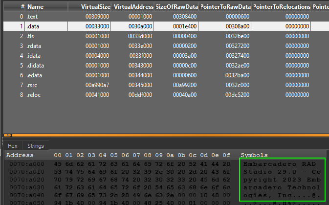Select the .idata section row
This screenshot has height=205, width=329.
click(x=166, y=56)
